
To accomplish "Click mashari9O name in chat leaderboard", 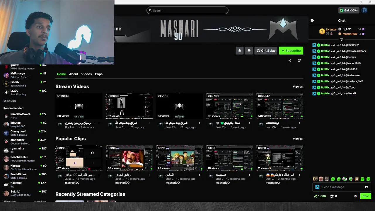I will (x=350, y=34).
